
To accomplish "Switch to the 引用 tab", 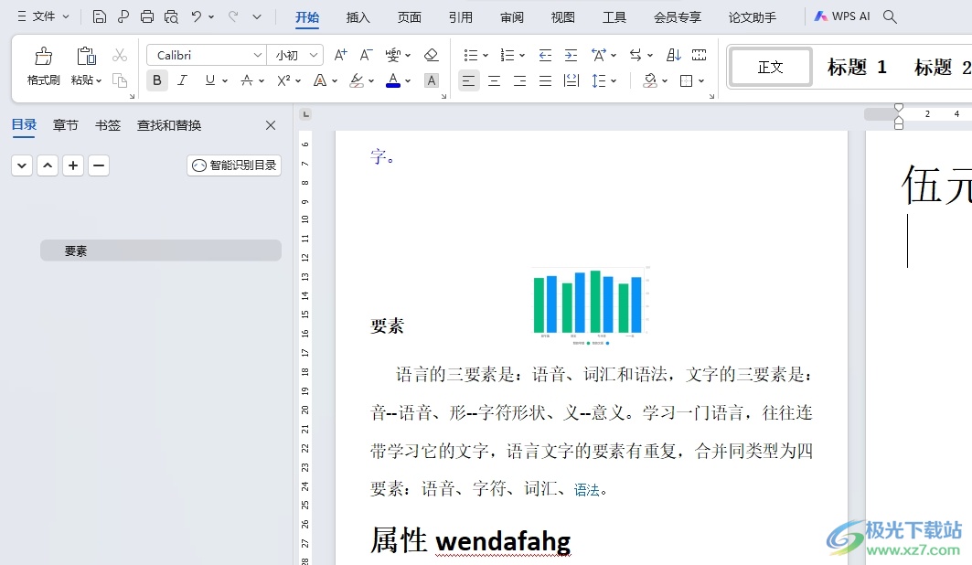I will tap(461, 17).
